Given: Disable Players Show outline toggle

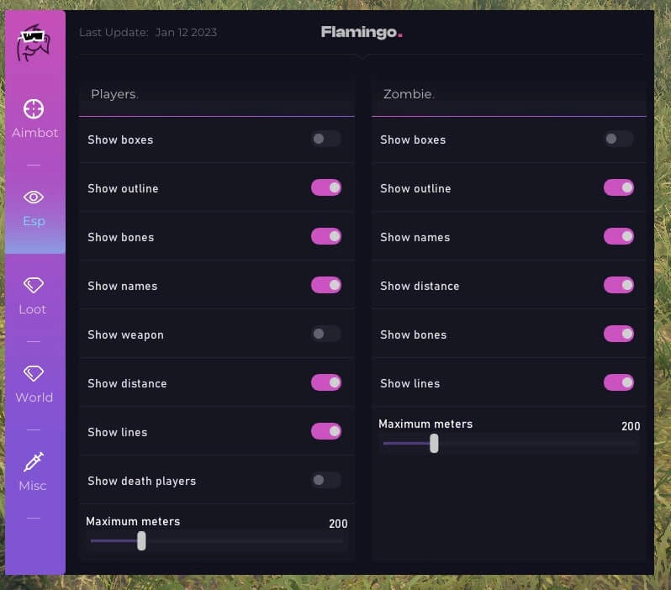Looking at the screenshot, I should tap(326, 187).
